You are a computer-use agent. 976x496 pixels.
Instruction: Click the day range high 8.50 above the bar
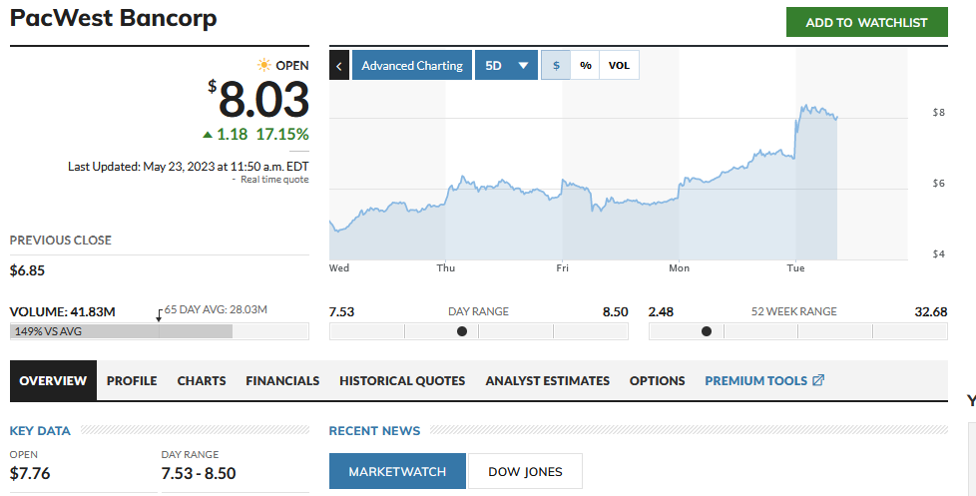tap(615, 311)
